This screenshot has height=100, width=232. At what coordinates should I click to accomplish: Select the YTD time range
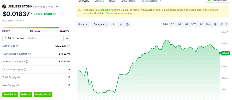[x=194, y=24]
